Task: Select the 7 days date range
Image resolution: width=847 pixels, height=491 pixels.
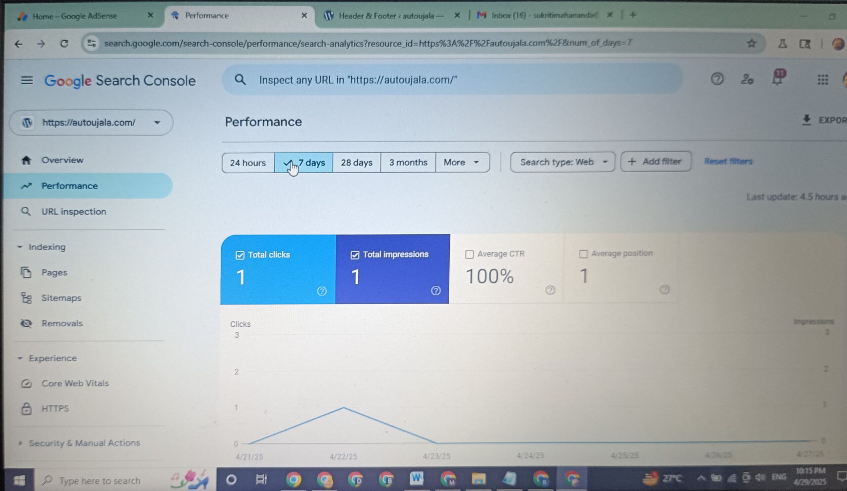Action: [304, 163]
